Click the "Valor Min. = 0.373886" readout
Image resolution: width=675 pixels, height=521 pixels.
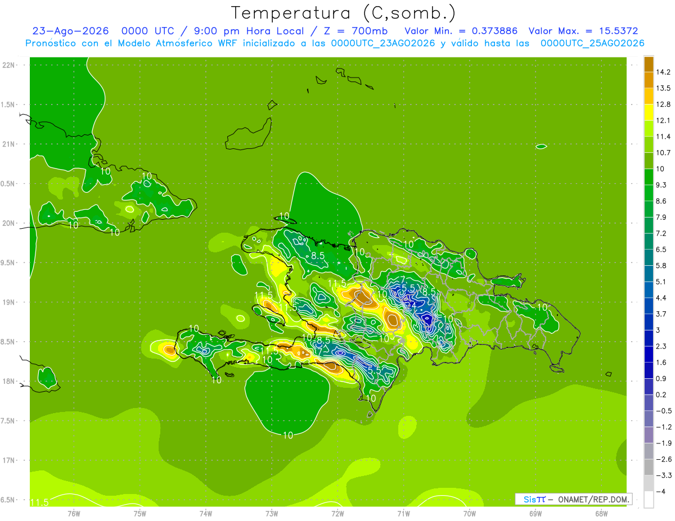tap(461, 31)
